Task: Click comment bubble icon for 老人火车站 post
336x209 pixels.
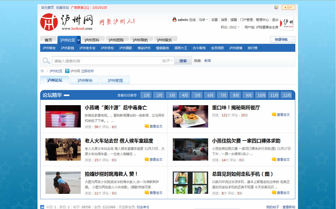Action: pyautogui.click(x=146, y=159)
